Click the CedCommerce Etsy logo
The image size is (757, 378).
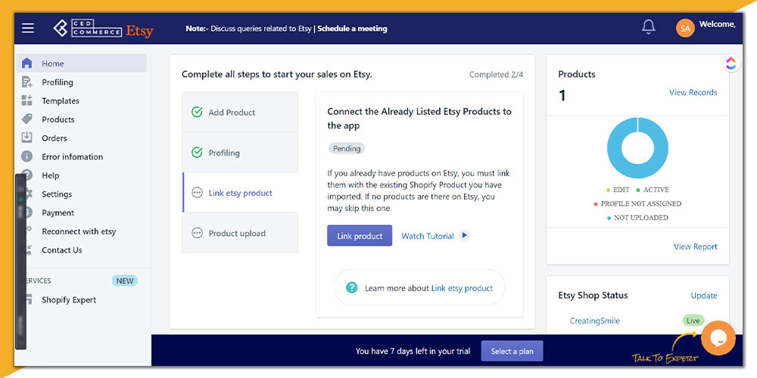point(103,29)
